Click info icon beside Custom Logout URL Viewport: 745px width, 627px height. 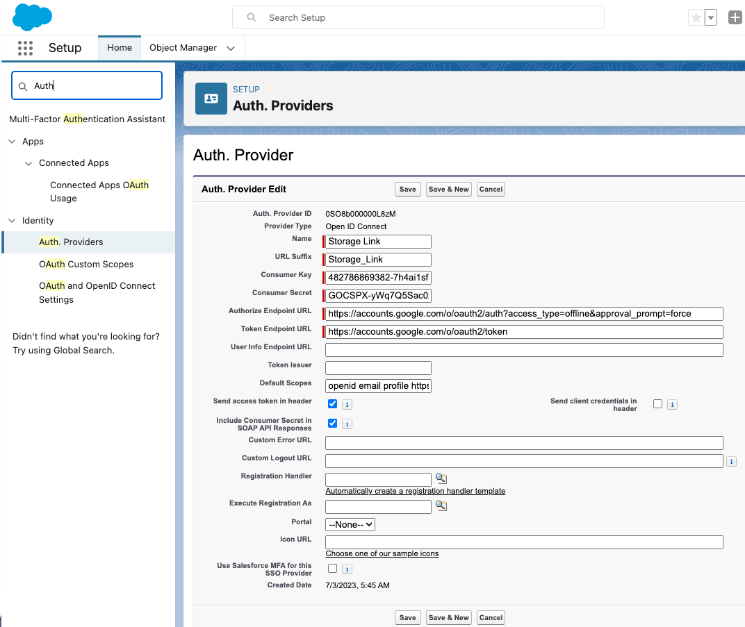731,461
